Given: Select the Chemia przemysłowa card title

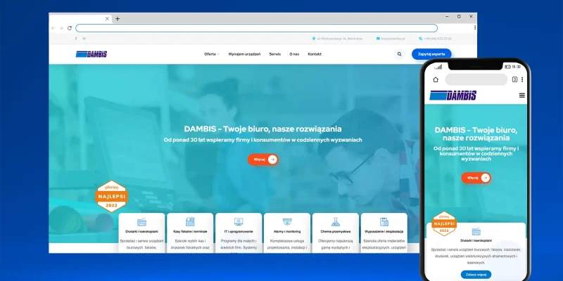Looking at the screenshot, I should coord(336,232).
